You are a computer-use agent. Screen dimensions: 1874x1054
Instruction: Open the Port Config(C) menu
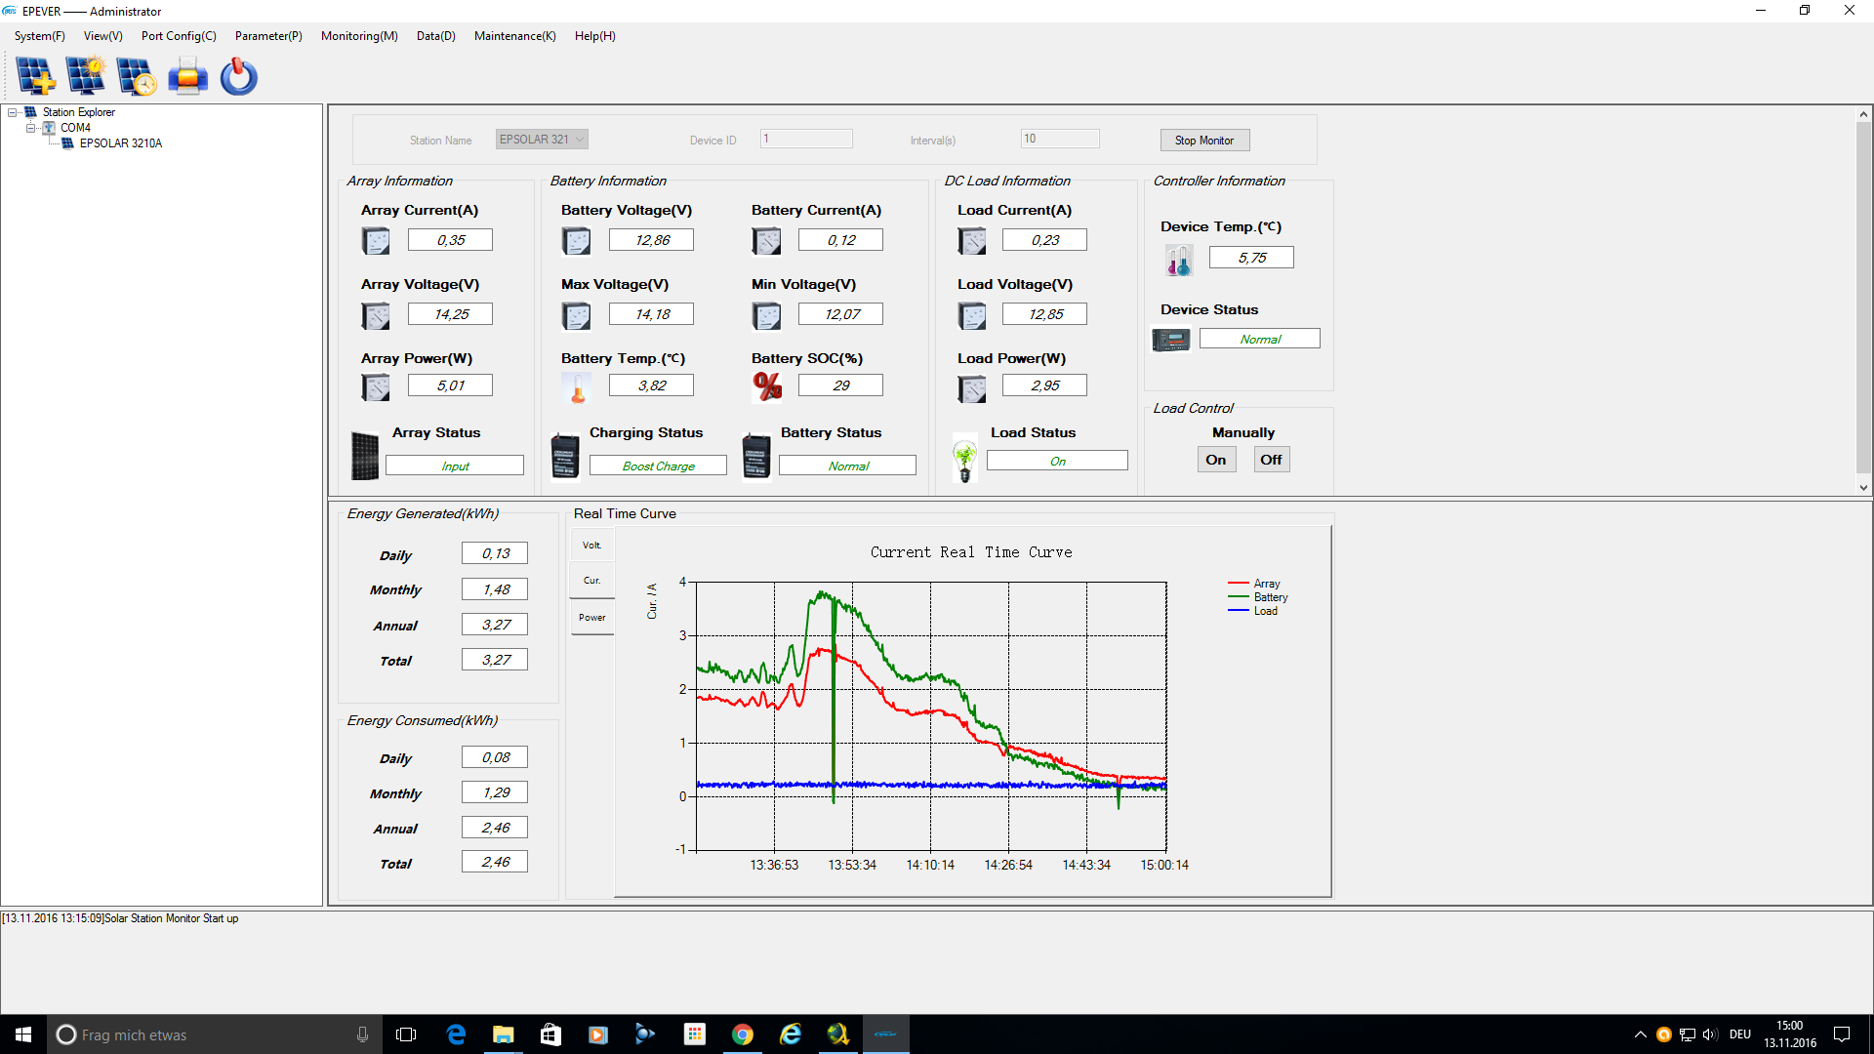click(179, 36)
